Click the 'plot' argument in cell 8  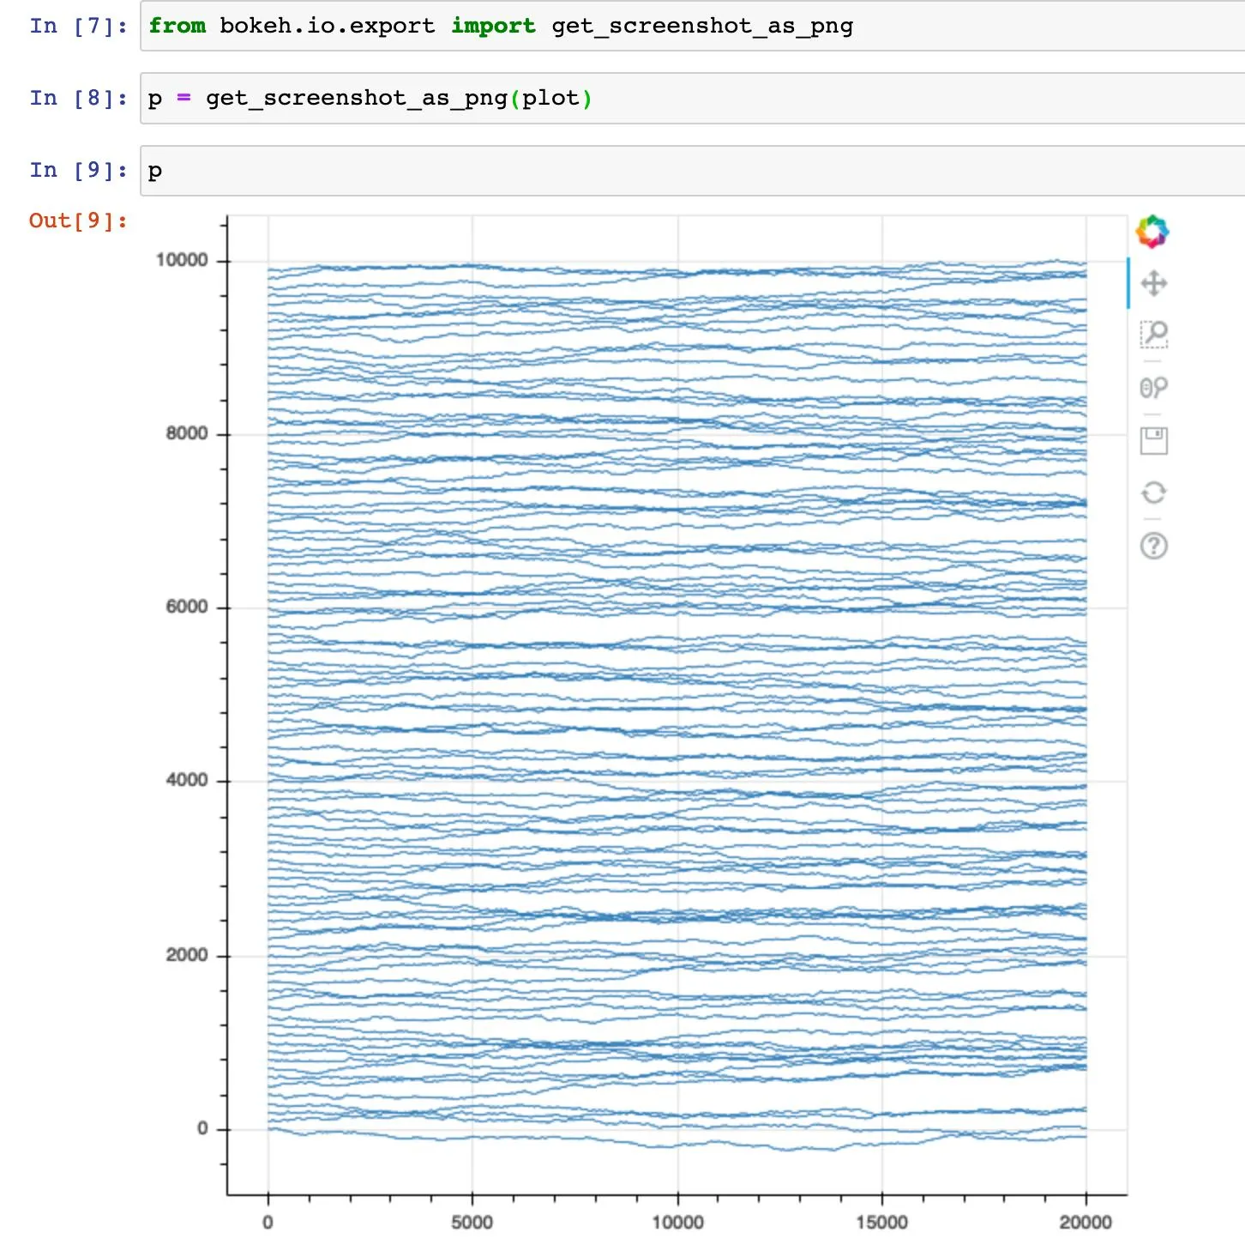[x=550, y=98]
